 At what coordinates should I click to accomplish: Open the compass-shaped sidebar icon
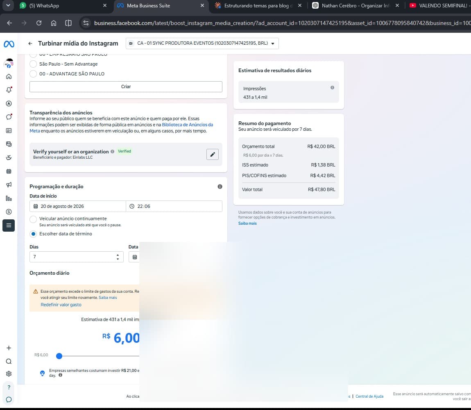(9, 103)
